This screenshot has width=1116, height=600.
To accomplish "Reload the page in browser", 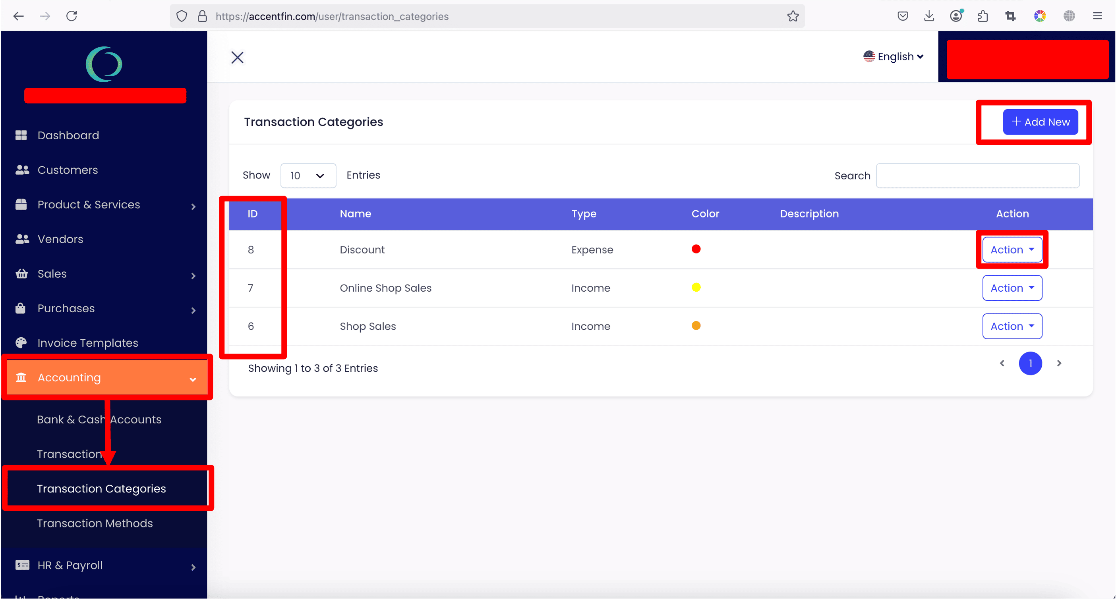I will (72, 16).
